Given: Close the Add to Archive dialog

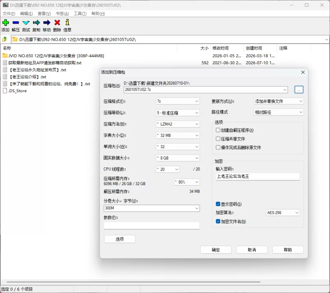Looking at the screenshot, I should 303,72.
